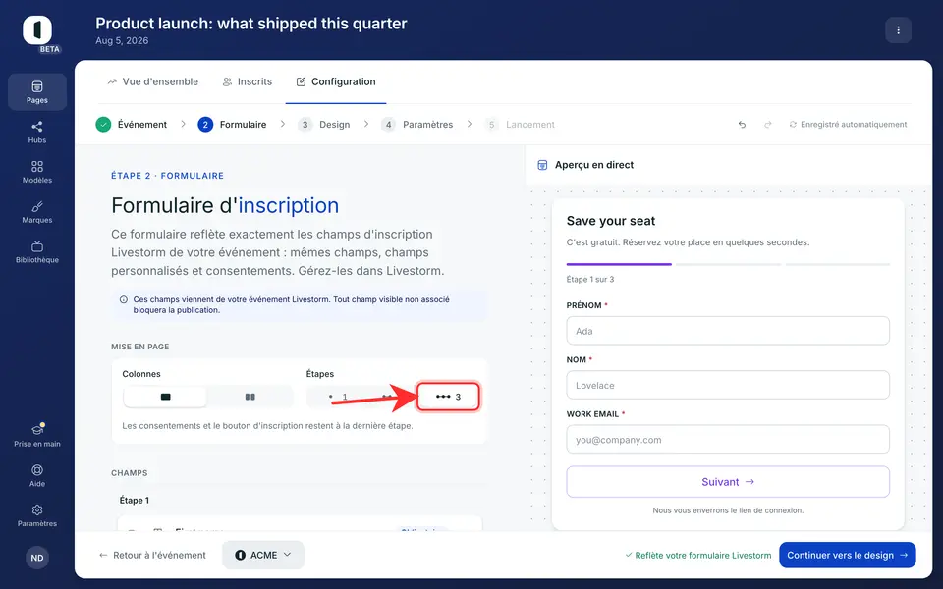Click the "Save your seat" preview title
The width and height of the screenshot is (943, 589).
[610, 221]
